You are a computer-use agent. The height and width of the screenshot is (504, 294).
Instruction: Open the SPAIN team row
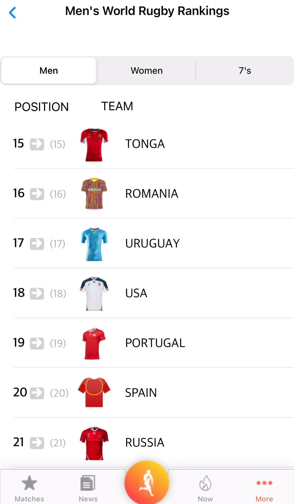pos(141,393)
